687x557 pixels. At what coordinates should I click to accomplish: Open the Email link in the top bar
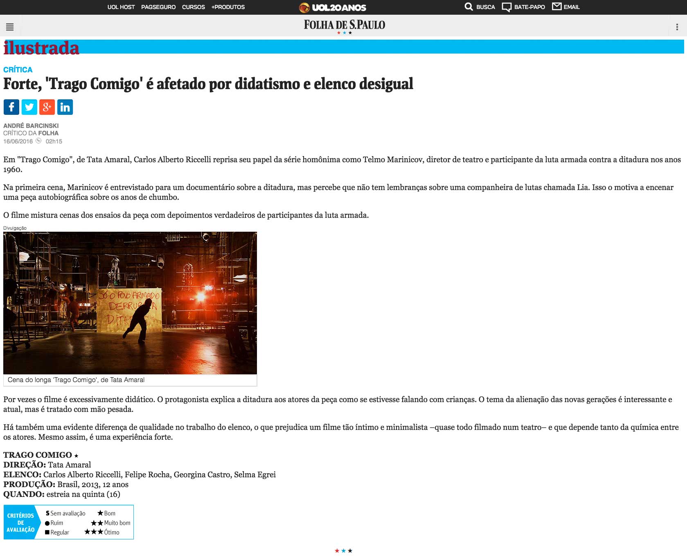coord(572,7)
